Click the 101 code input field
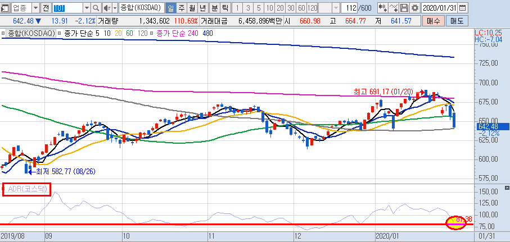510x242 pixels. tap(68, 7)
